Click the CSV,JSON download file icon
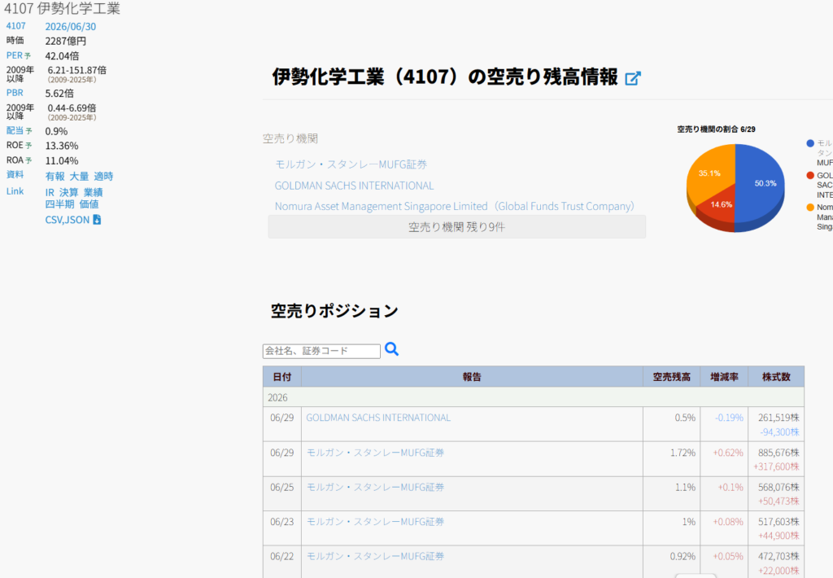The height and width of the screenshot is (578, 833). [97, 220]
